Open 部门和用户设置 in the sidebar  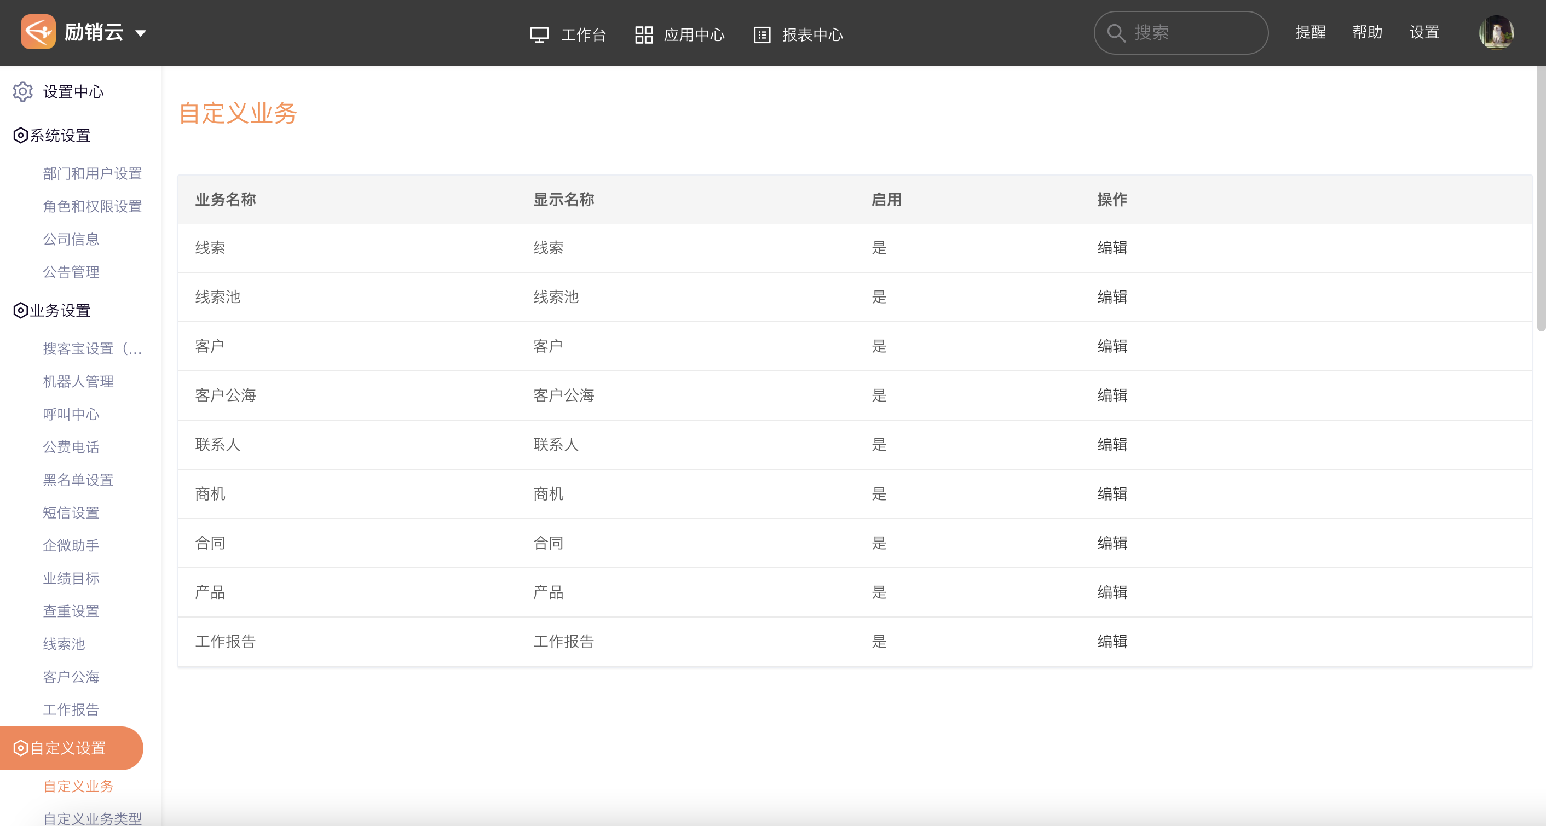[x=93, y=173]
